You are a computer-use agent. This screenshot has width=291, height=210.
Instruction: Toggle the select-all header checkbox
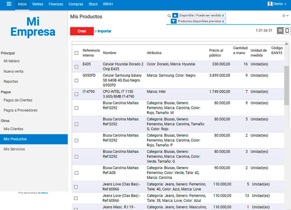[x=76, y=53]
